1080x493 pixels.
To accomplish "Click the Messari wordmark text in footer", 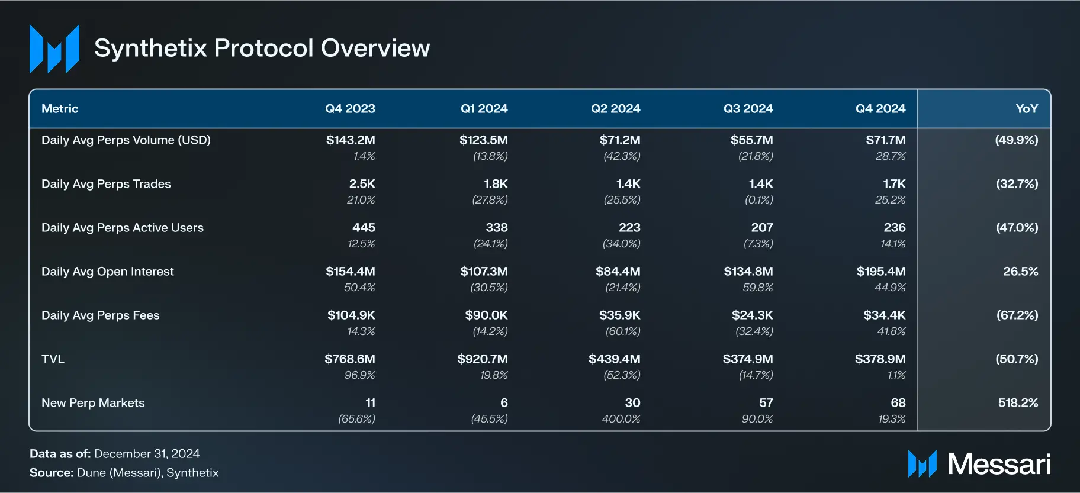I will 999,464.
